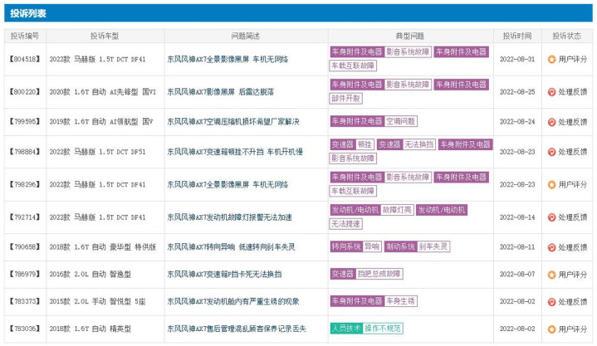The height and width of the screenshot is (346, 597).
Task: Open complaint 东风风神AX7发动机舱内有严重生锈的现象
Action: coord(233,301)
